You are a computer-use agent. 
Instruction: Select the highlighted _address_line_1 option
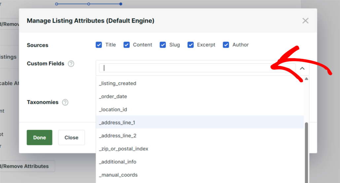coord(200,123)
